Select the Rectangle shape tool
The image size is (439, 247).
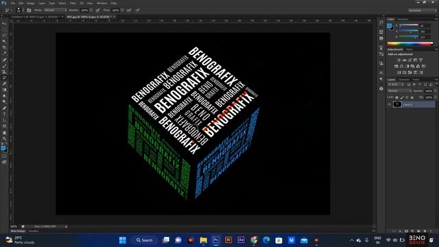click(4, 126)
